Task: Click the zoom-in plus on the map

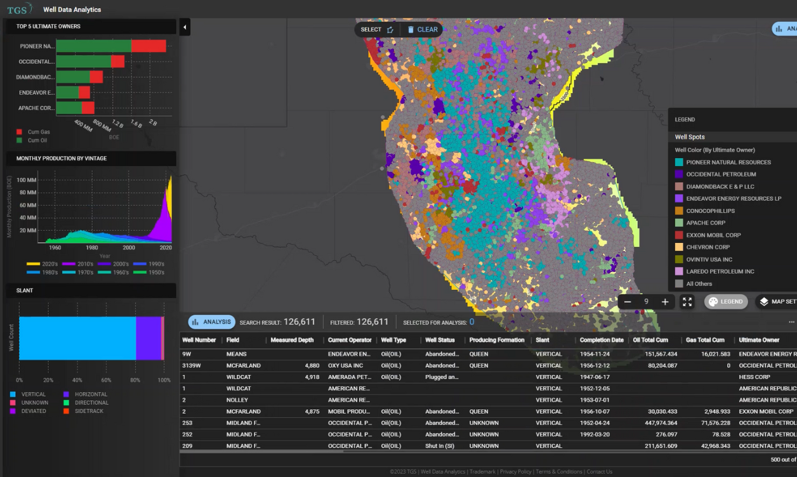Action: coord(666,301)
